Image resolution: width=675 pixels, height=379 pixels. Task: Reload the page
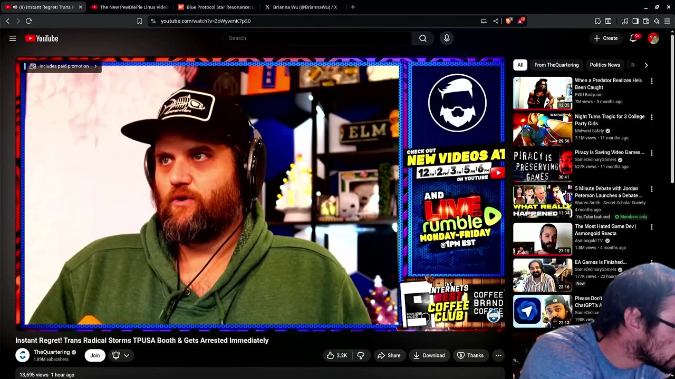pyautogui.click(x=29, y=21)
